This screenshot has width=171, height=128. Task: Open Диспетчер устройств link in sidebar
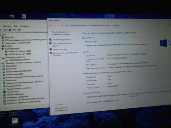[61, 39]
